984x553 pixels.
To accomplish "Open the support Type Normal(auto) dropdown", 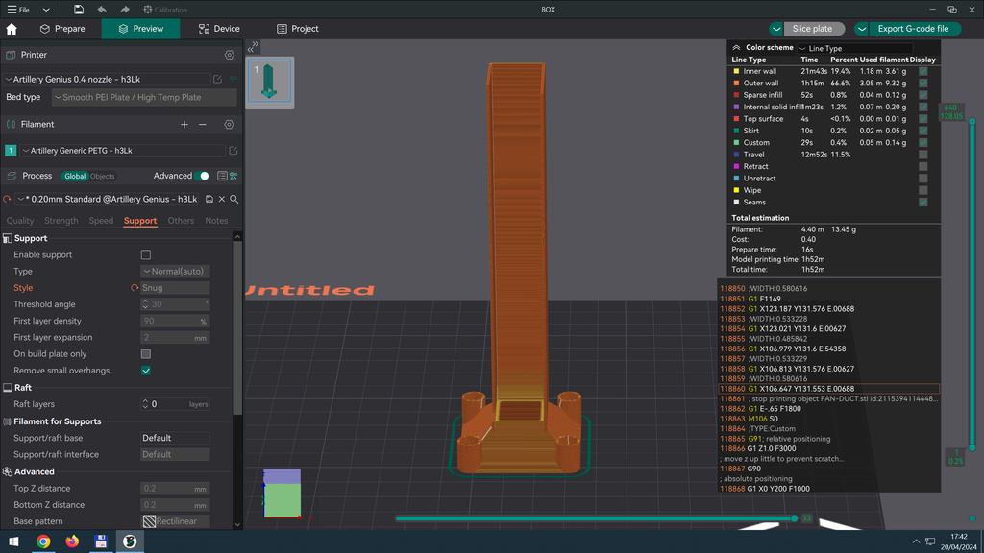I will click(x=175, y=272).
